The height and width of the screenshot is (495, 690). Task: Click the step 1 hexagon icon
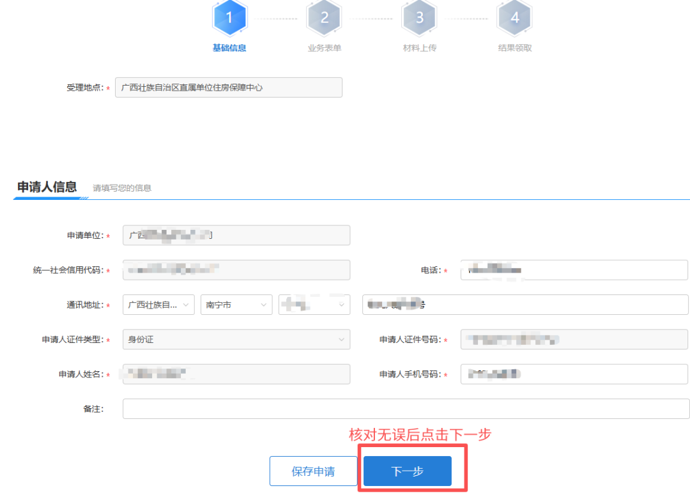[x=229, y=18]
